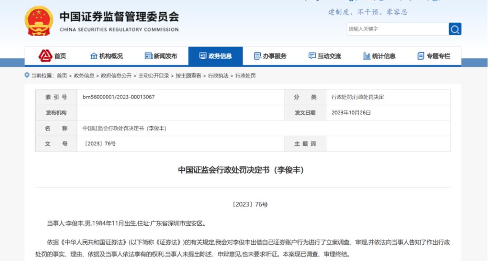The width and height of the screenshot is (488, 261).
Task: Go to 主动公开目录 in the breadcrumb
Action: pos(154,75)
